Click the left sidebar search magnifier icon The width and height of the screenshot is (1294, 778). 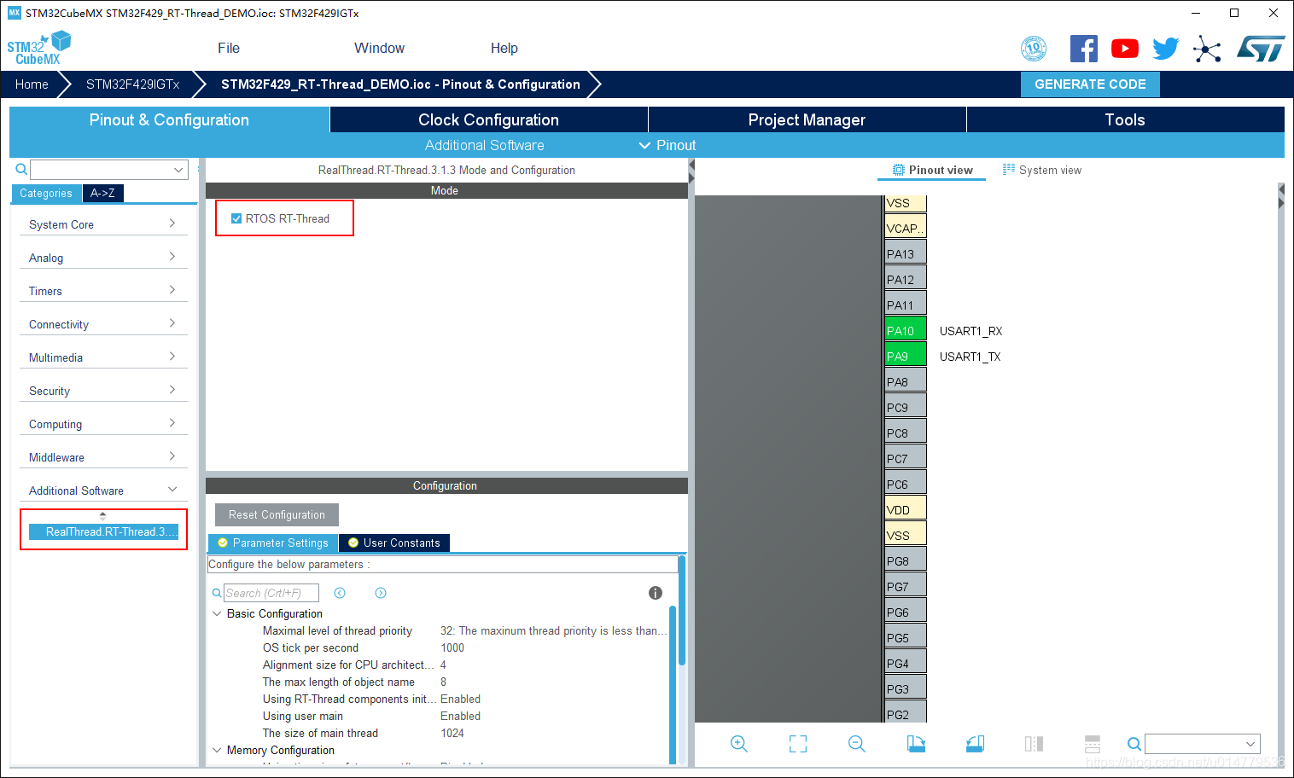(x=21, y=170)
